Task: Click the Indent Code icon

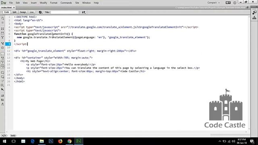Action: (2, 96)
